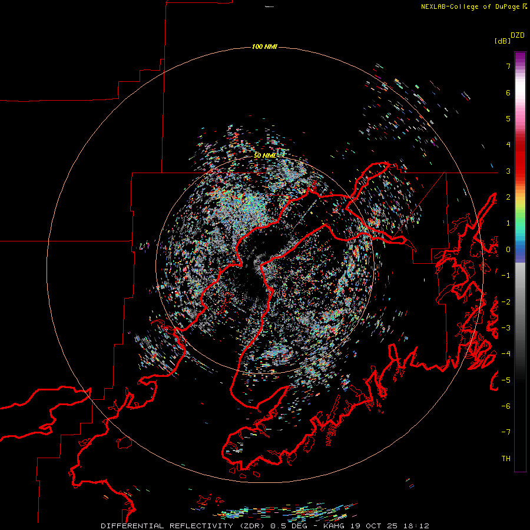
Task: Click the -2 tick value on color scale
Action: click(506, 302)
